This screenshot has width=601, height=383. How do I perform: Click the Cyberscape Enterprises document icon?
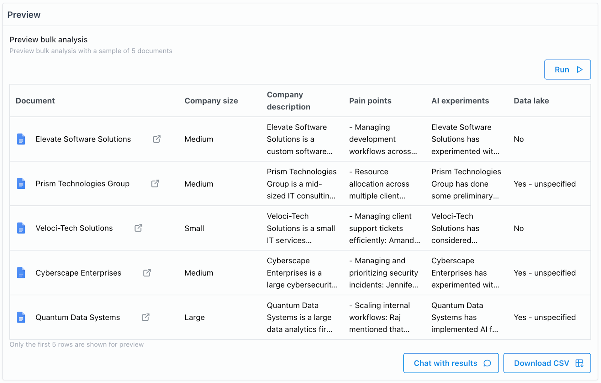pyautogui.click(x=21, y=273)
